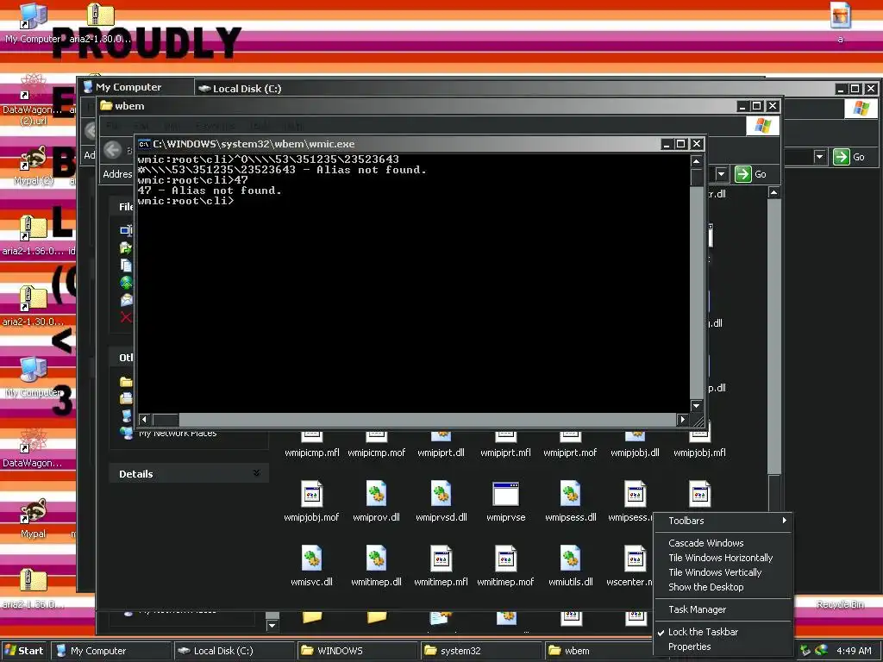Open My Computer icon at desktop top-left
The height and width of the screenshot is (662, 883).
coord(33,16)
